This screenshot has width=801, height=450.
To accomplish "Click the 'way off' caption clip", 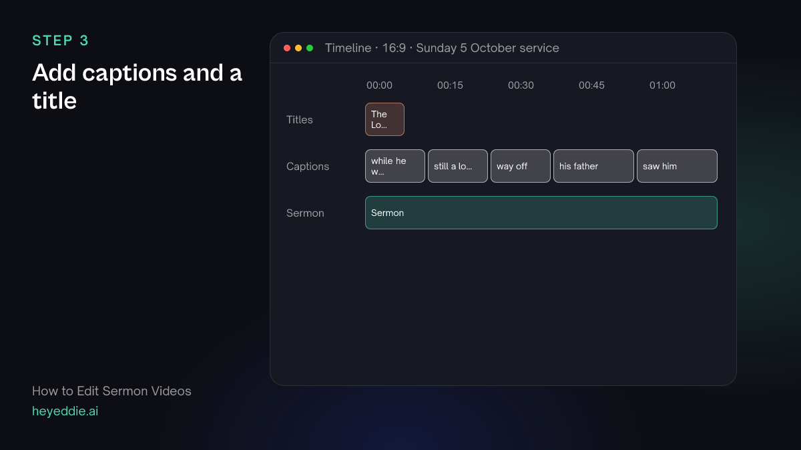I will (521, 166).
